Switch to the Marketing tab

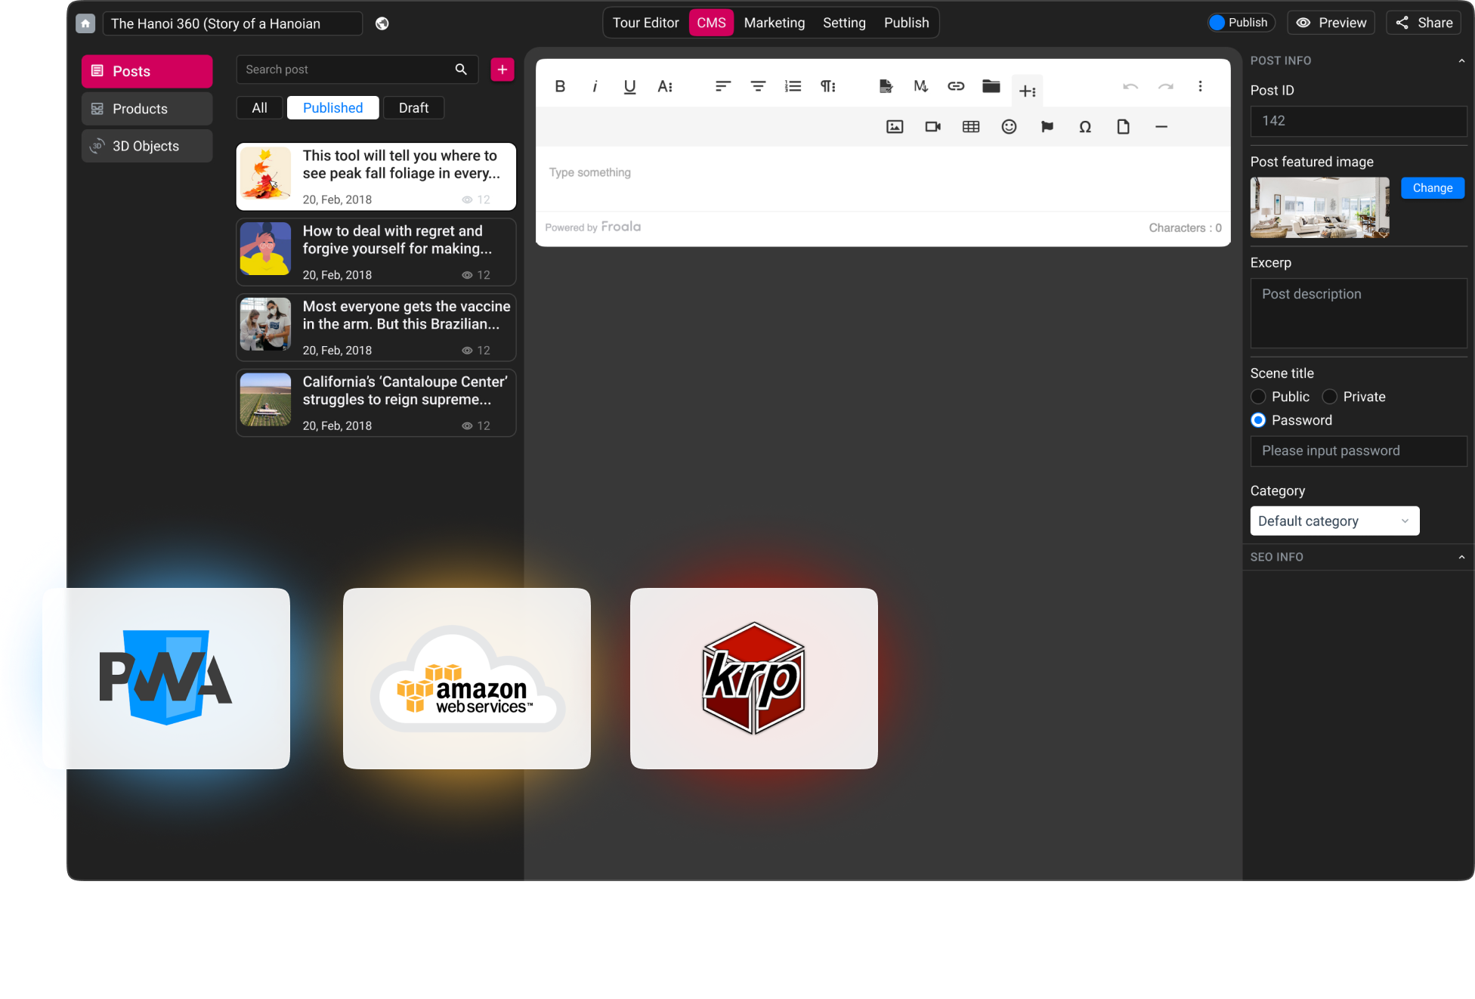(x=774, y=23)
